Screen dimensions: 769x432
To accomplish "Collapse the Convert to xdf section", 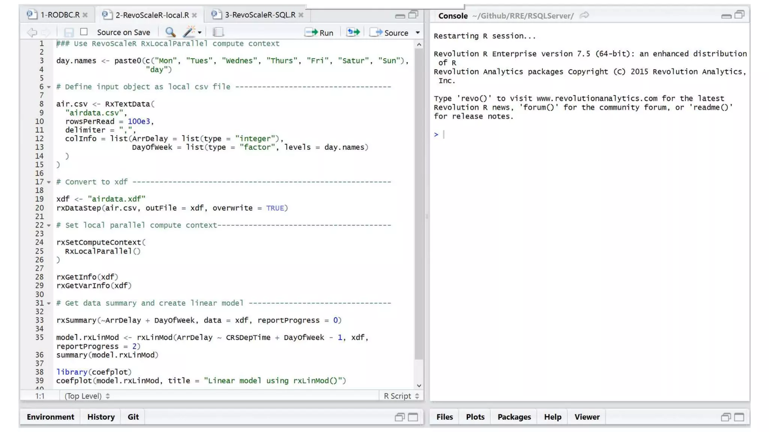I will pos(49,182).
